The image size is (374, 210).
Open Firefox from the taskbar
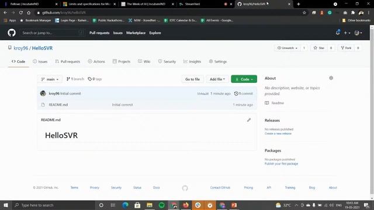coord(186,205)
